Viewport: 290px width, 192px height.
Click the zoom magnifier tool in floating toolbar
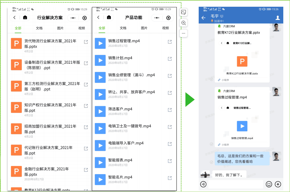tap(184, 23)
